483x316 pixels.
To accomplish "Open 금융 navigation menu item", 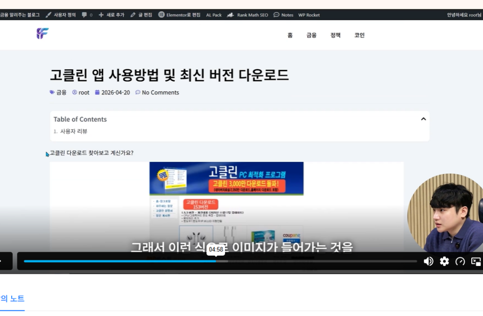I will click(311, 35).
